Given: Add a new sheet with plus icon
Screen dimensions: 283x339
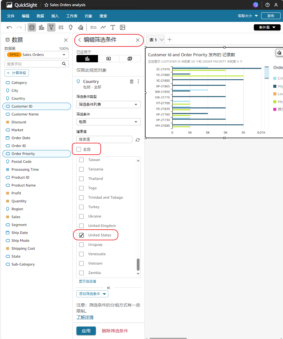Looking at the screenshot, I should coord(170,39).
